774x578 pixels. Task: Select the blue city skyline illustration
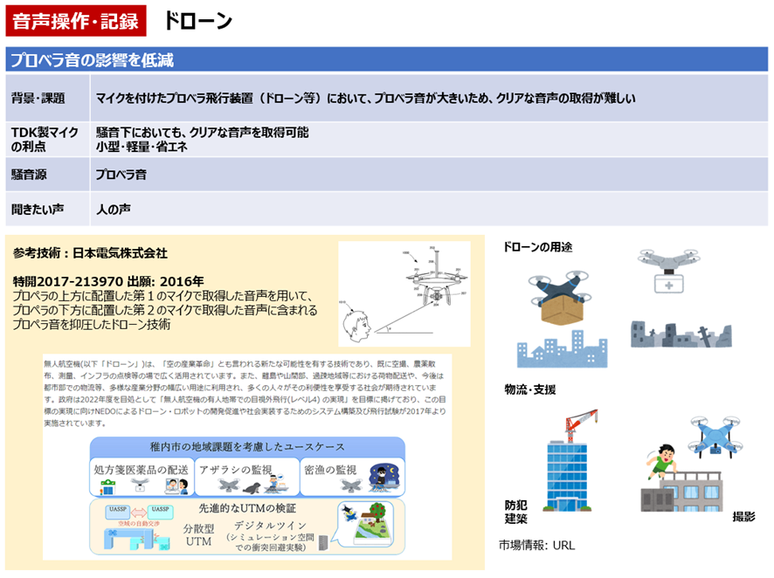click(x=556, y=351)
